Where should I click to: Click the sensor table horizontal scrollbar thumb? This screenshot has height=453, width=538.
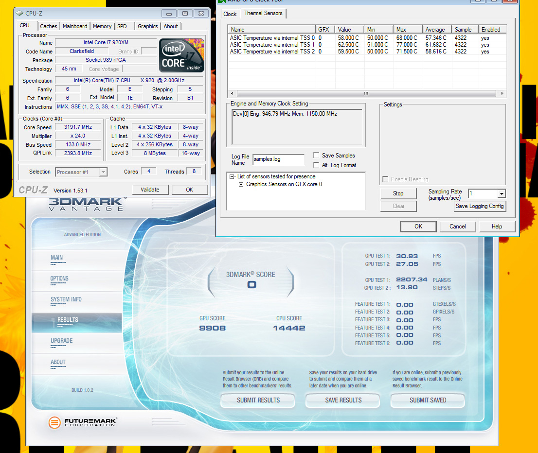click(x=366, y=94)
